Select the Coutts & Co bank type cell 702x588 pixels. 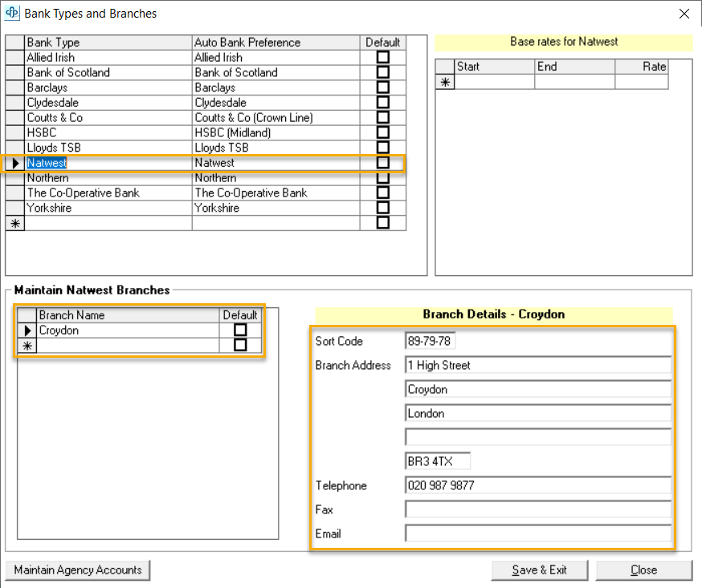click(x=108, y=118)
